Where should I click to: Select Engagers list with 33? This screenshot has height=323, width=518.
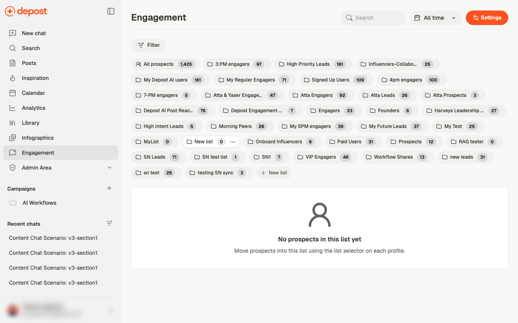tap(334, 111)
